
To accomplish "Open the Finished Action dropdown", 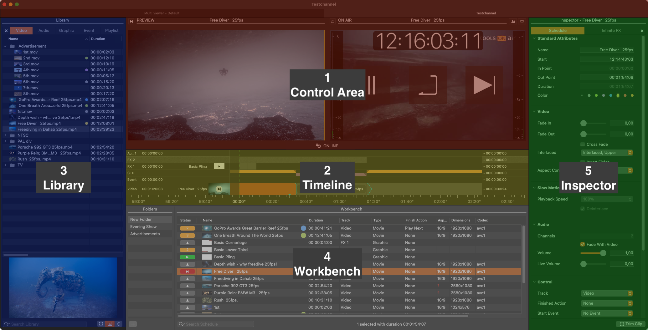I will click(607, 303).
